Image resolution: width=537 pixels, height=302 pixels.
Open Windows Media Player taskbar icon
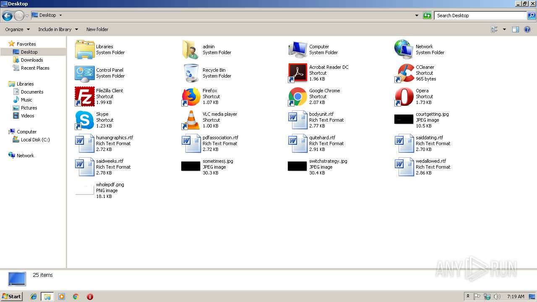(x=62, y=297)
